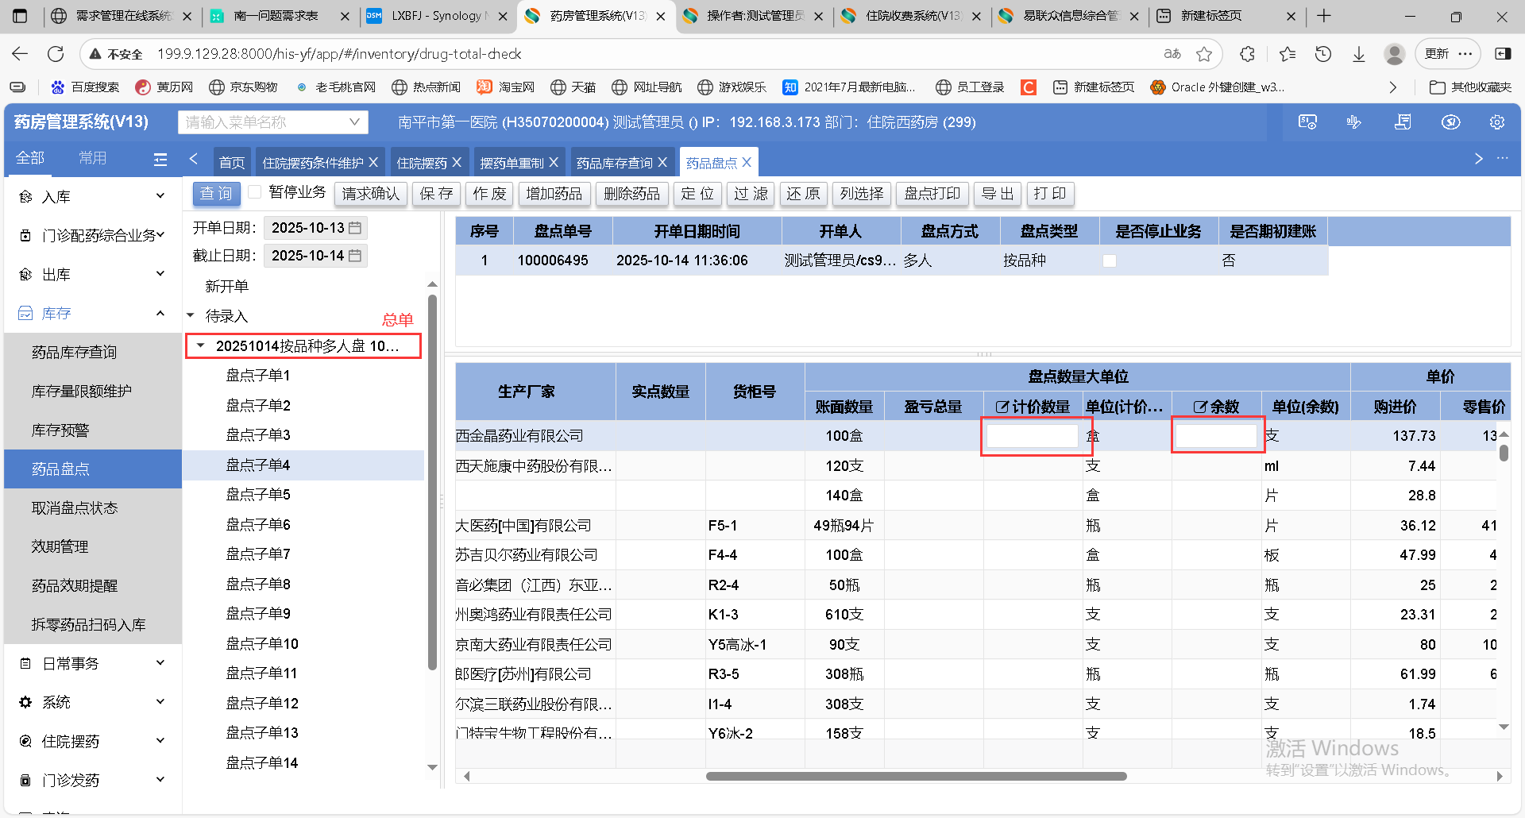Open the 百度搜索 bookmark
The width and height of the screenshot is (1525, 818).
tap(85, 87)
